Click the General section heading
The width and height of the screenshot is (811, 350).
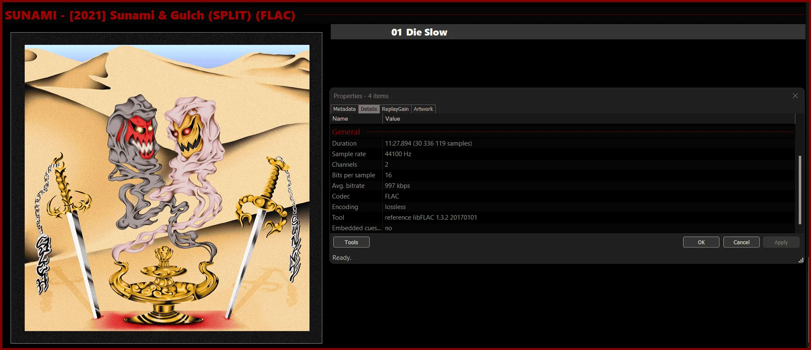coord(346,132)
